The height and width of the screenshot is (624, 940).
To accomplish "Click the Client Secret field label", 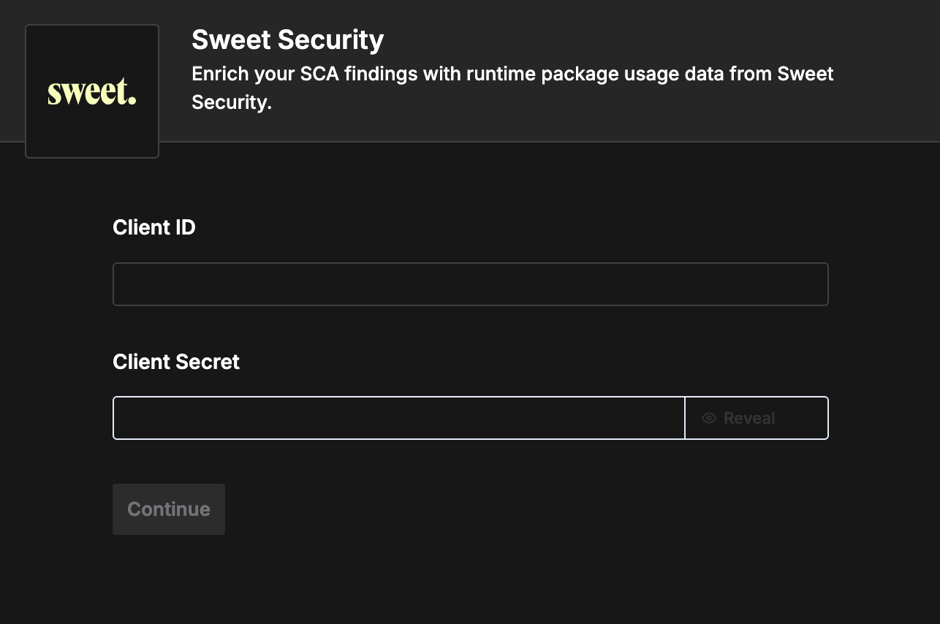I will [175, 362].
